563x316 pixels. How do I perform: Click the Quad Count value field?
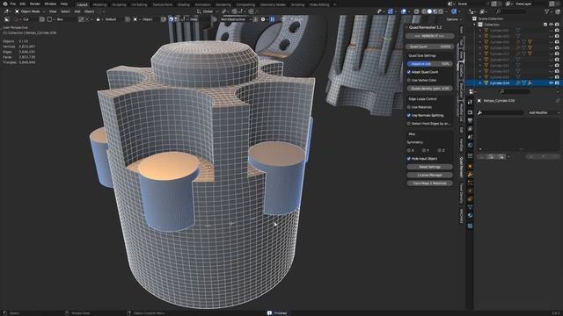[x=430, y=47]
